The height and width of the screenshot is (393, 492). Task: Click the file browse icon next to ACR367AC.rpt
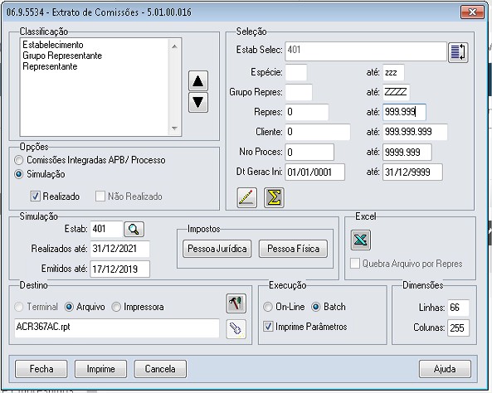click(236, 329)
